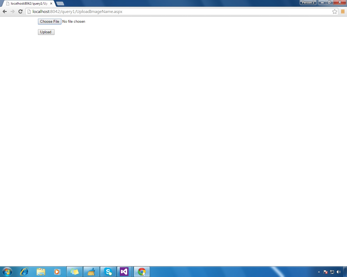The width and height of the screenshot is (347, 277).
Task: Launch Internet Explorer from the taskbar
Action: coord(24,271)
